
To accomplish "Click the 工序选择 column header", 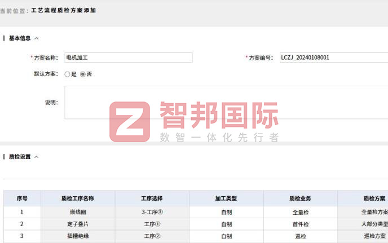I will pos(152,198).
